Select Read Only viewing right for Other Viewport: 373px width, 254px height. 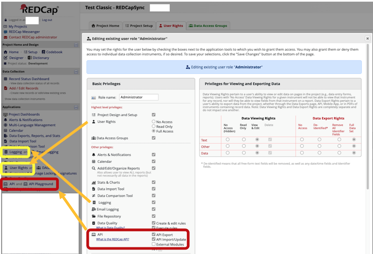244,146
